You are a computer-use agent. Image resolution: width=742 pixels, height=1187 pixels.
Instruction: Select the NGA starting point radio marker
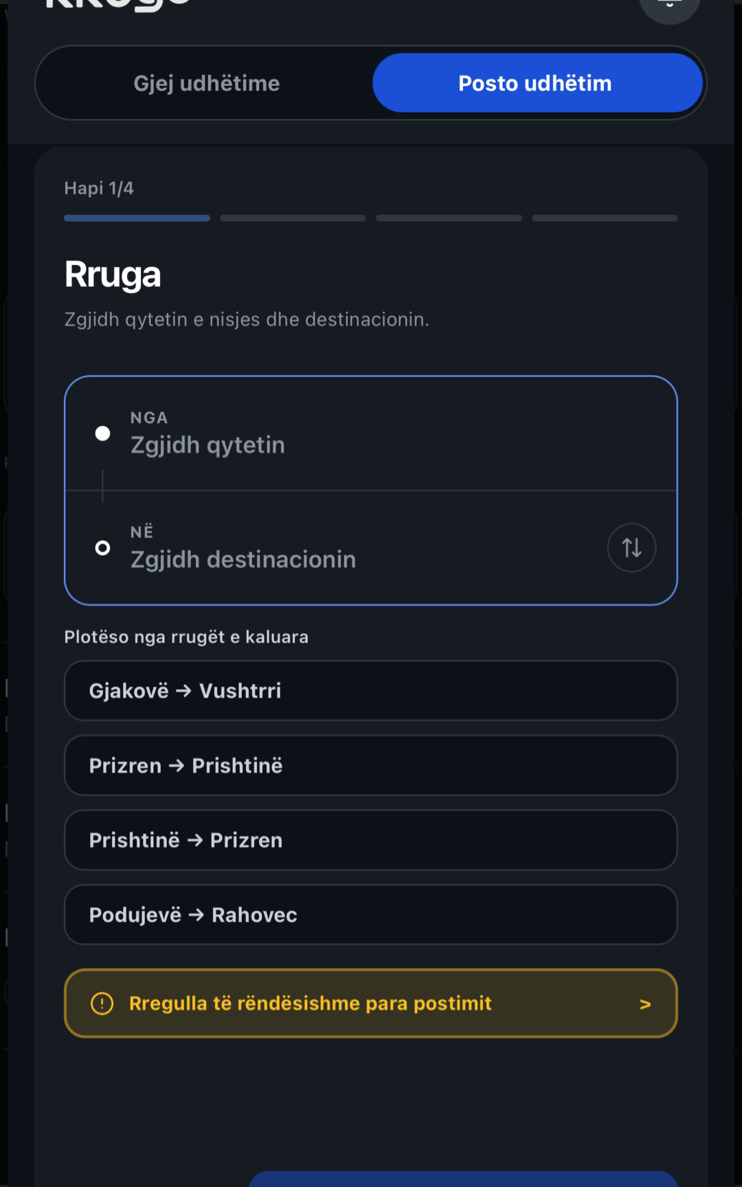pos(103,433)
